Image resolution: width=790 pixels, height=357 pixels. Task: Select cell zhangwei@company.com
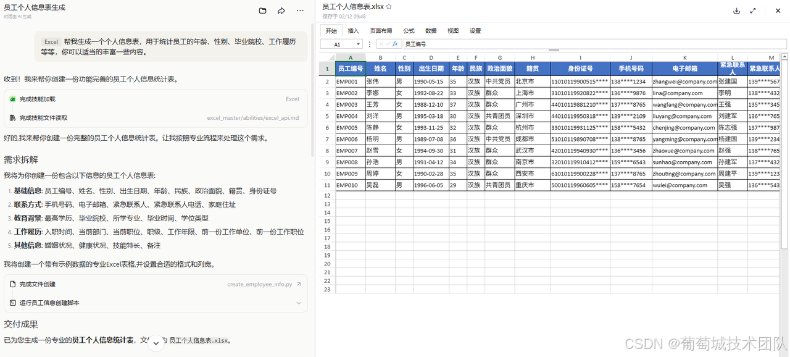click(684, 82)
